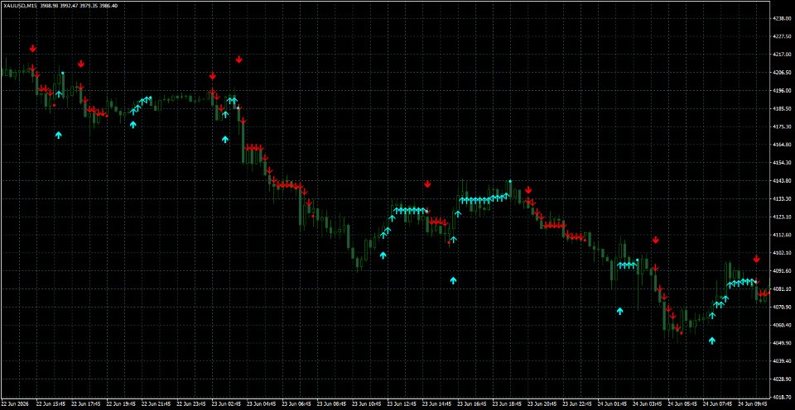Click the 4112.60 price axis label
The height and width of the screenshot is (410, 795).
click(x=781, y=235)
